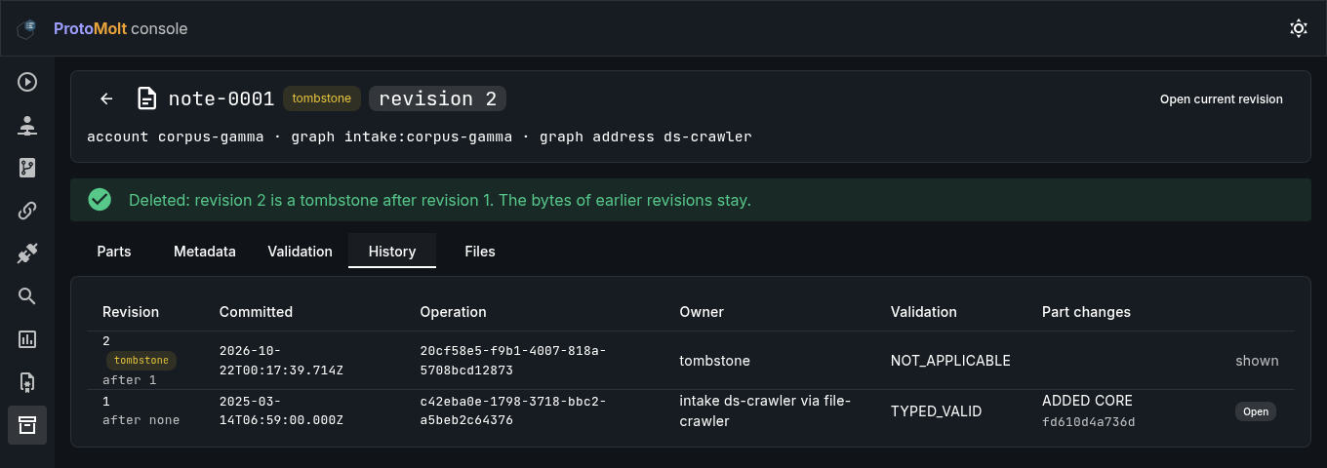Click the ADDED CORE part change

click(x=1087, y=401)
